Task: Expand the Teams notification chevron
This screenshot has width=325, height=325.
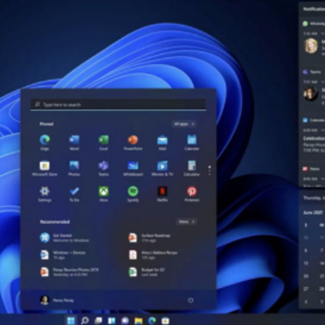Action: tap(322, 82)
